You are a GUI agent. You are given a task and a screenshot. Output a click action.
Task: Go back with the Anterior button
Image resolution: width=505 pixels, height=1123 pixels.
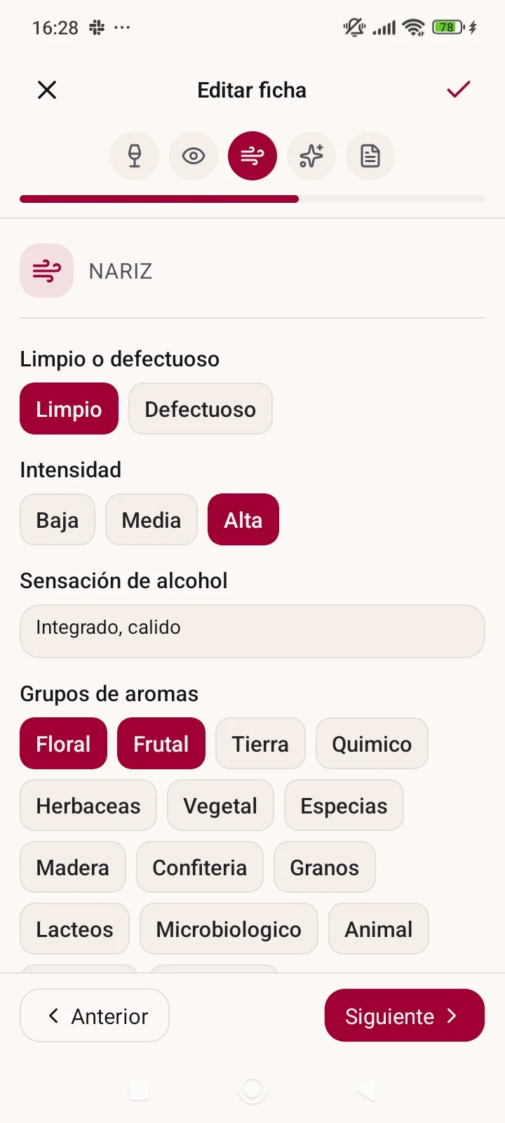pyautogui.click(x=95, y=1016)
